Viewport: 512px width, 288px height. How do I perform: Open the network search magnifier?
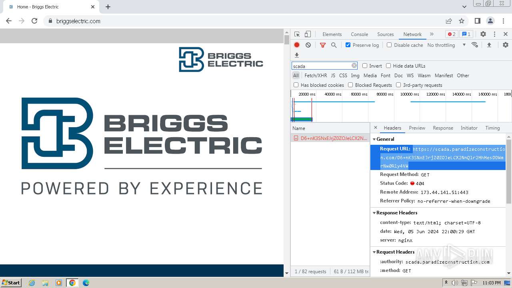(x=334, y=45)
